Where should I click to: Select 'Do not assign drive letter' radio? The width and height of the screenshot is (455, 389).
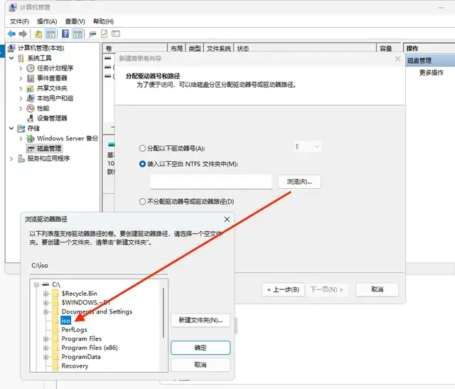point(142,202)
